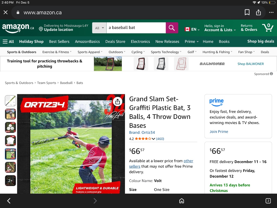The height and width of the screenshot is (208, 277).
Task: Open the Golf category submenu
Action: pyautogui.click(x=192, y=52)
